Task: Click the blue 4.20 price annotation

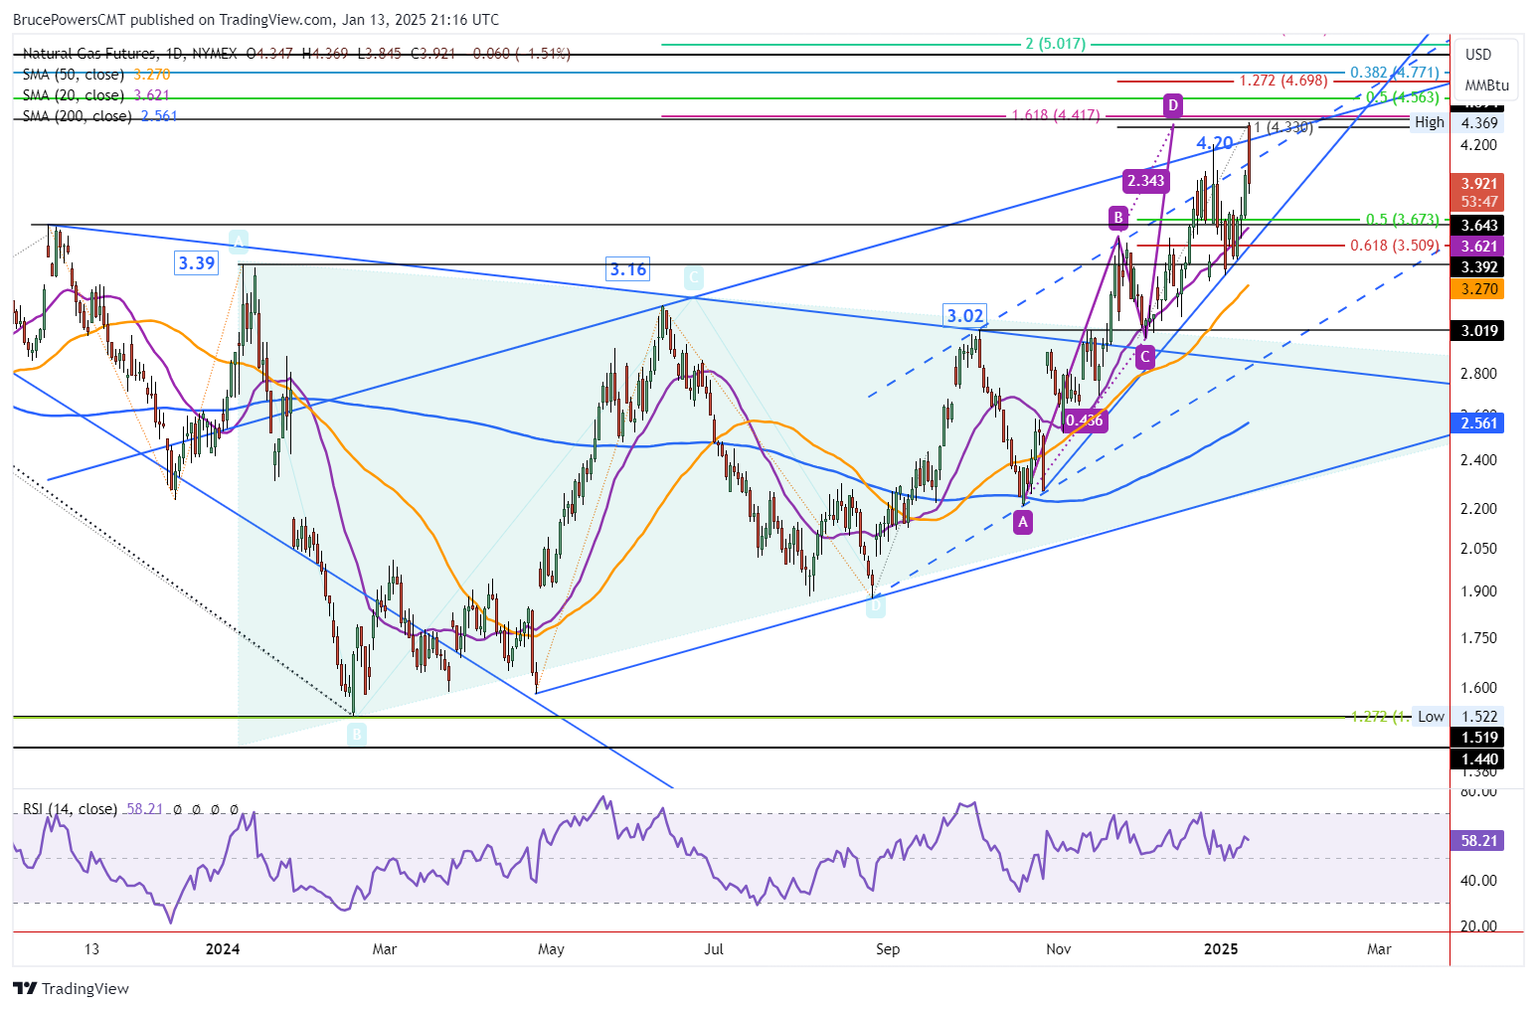Action: coord(1215,143)
